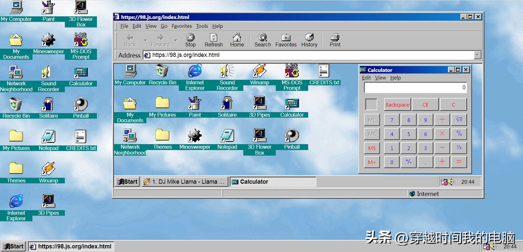The image size is (523, 252).
Task: Click the Refresh toolbar button
Action: click(x=214, y=41)
